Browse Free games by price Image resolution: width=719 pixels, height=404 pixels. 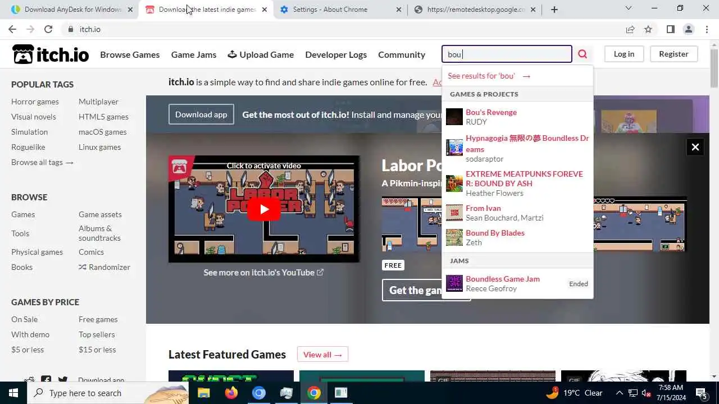click(x=98, y=319)
